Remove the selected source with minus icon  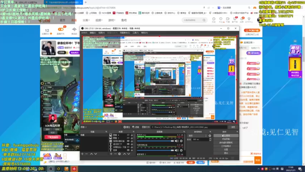(115, 154)
